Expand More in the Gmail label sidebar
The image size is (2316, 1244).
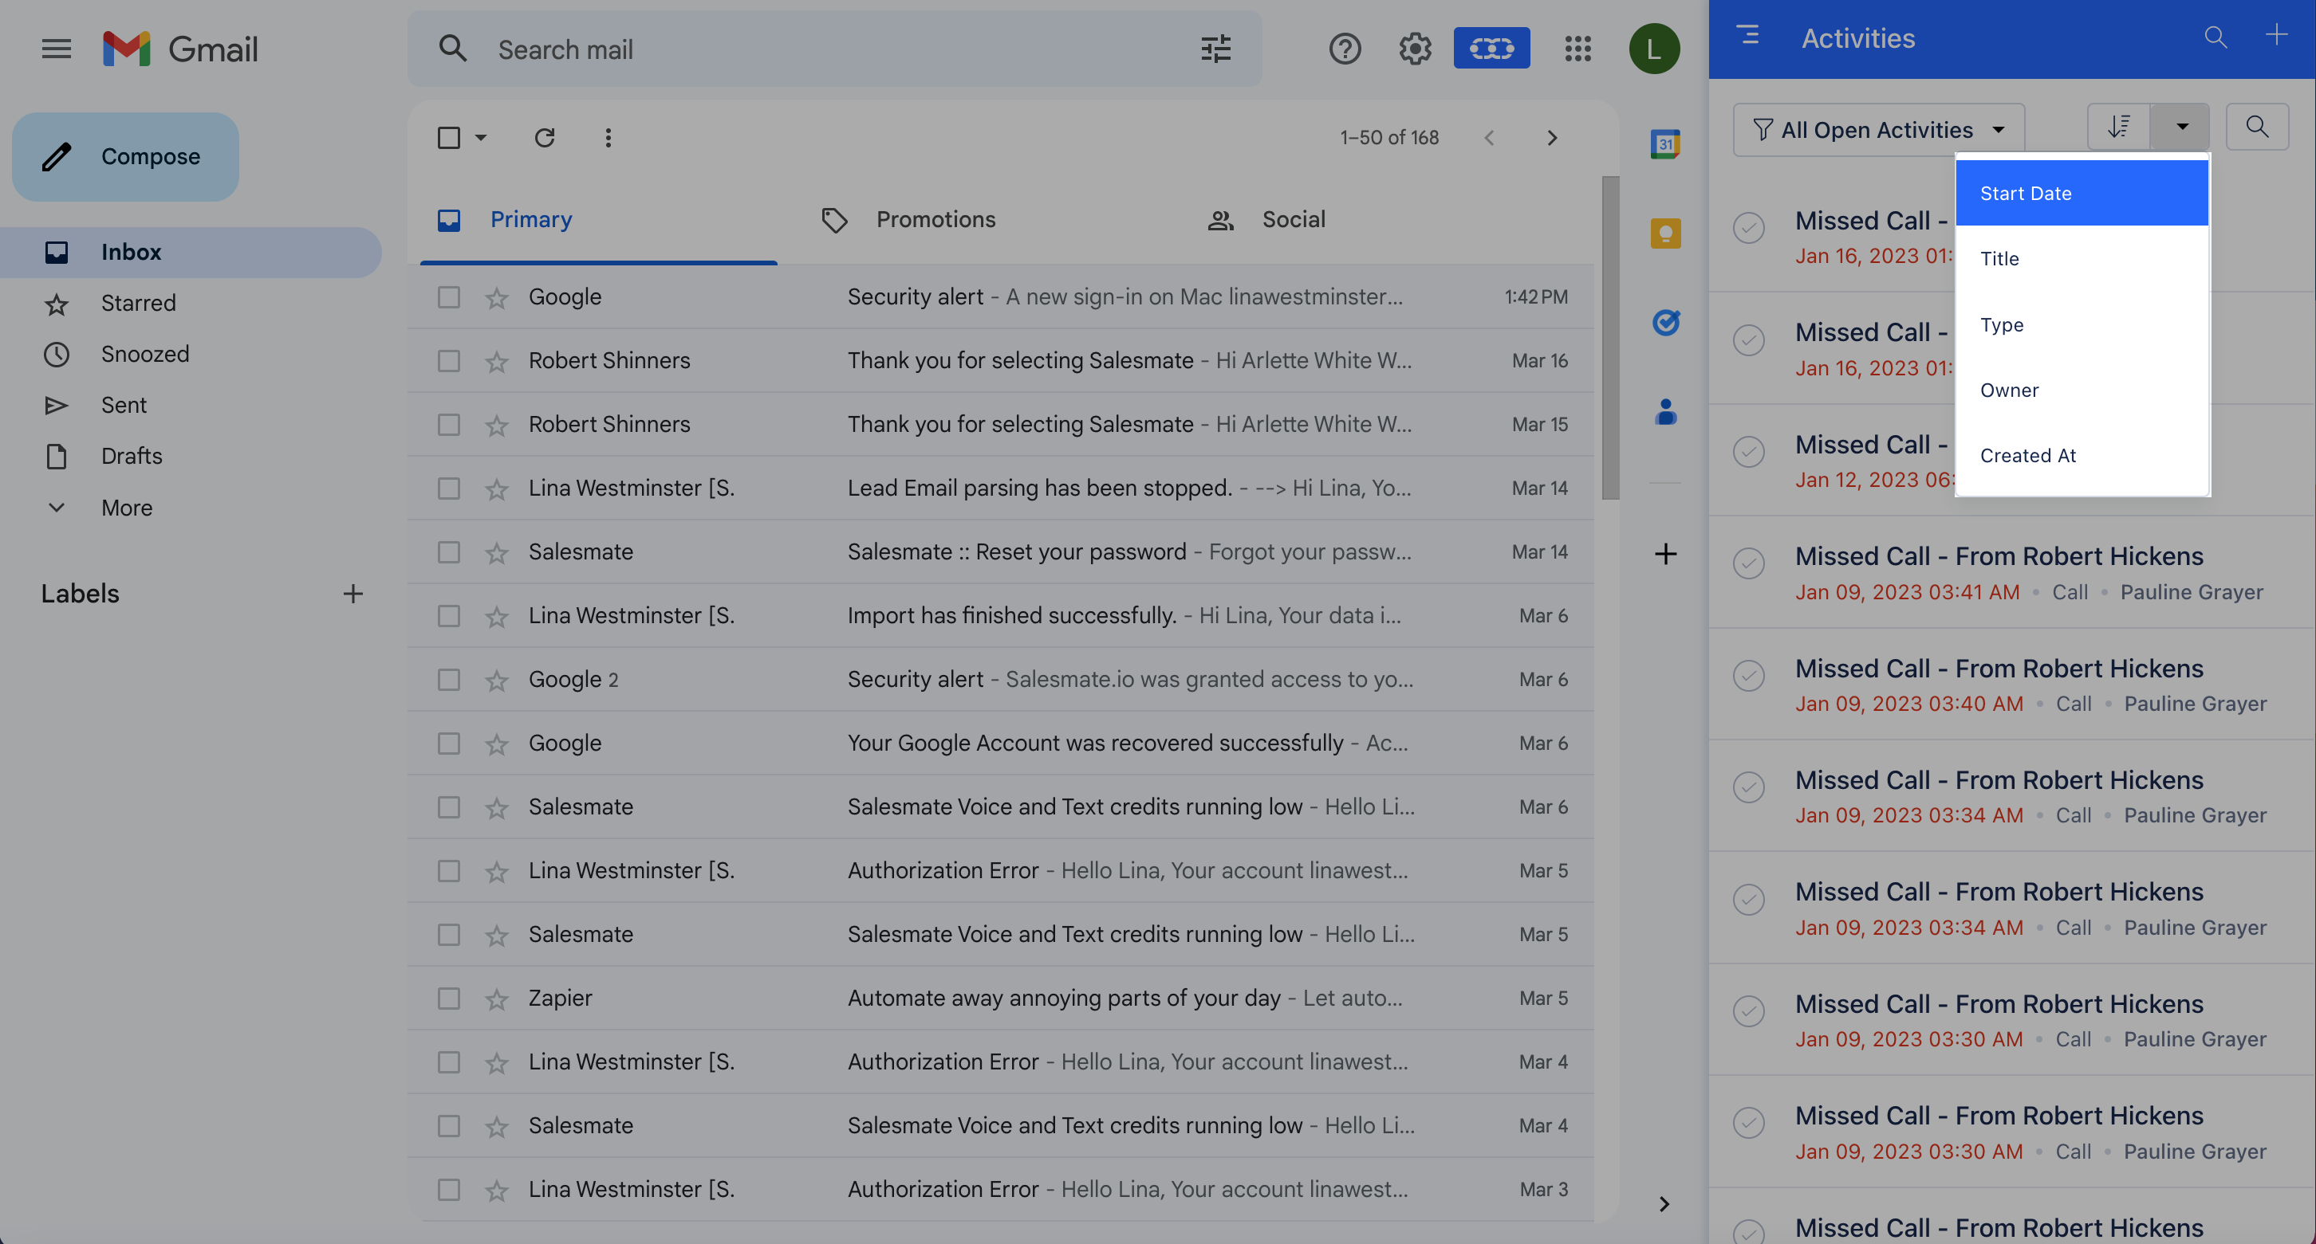pyautogui.click(x=126, y=508)
